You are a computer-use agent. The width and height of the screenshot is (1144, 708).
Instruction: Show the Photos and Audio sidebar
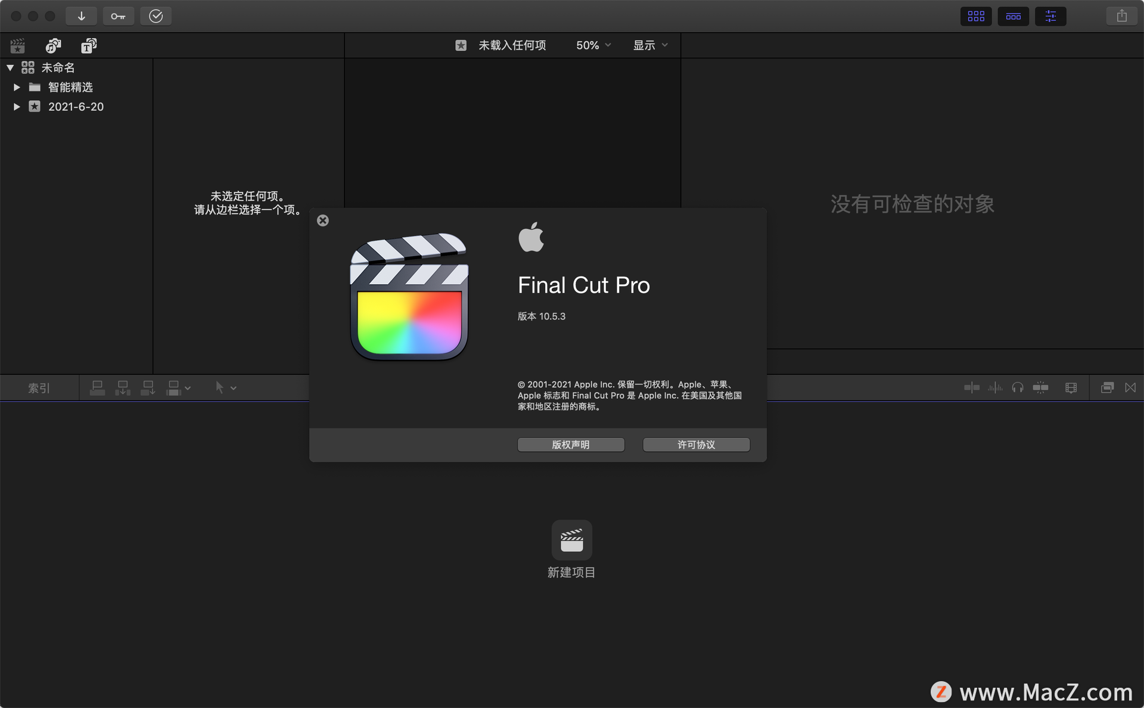pyautogui.click(x=54, y=46)
